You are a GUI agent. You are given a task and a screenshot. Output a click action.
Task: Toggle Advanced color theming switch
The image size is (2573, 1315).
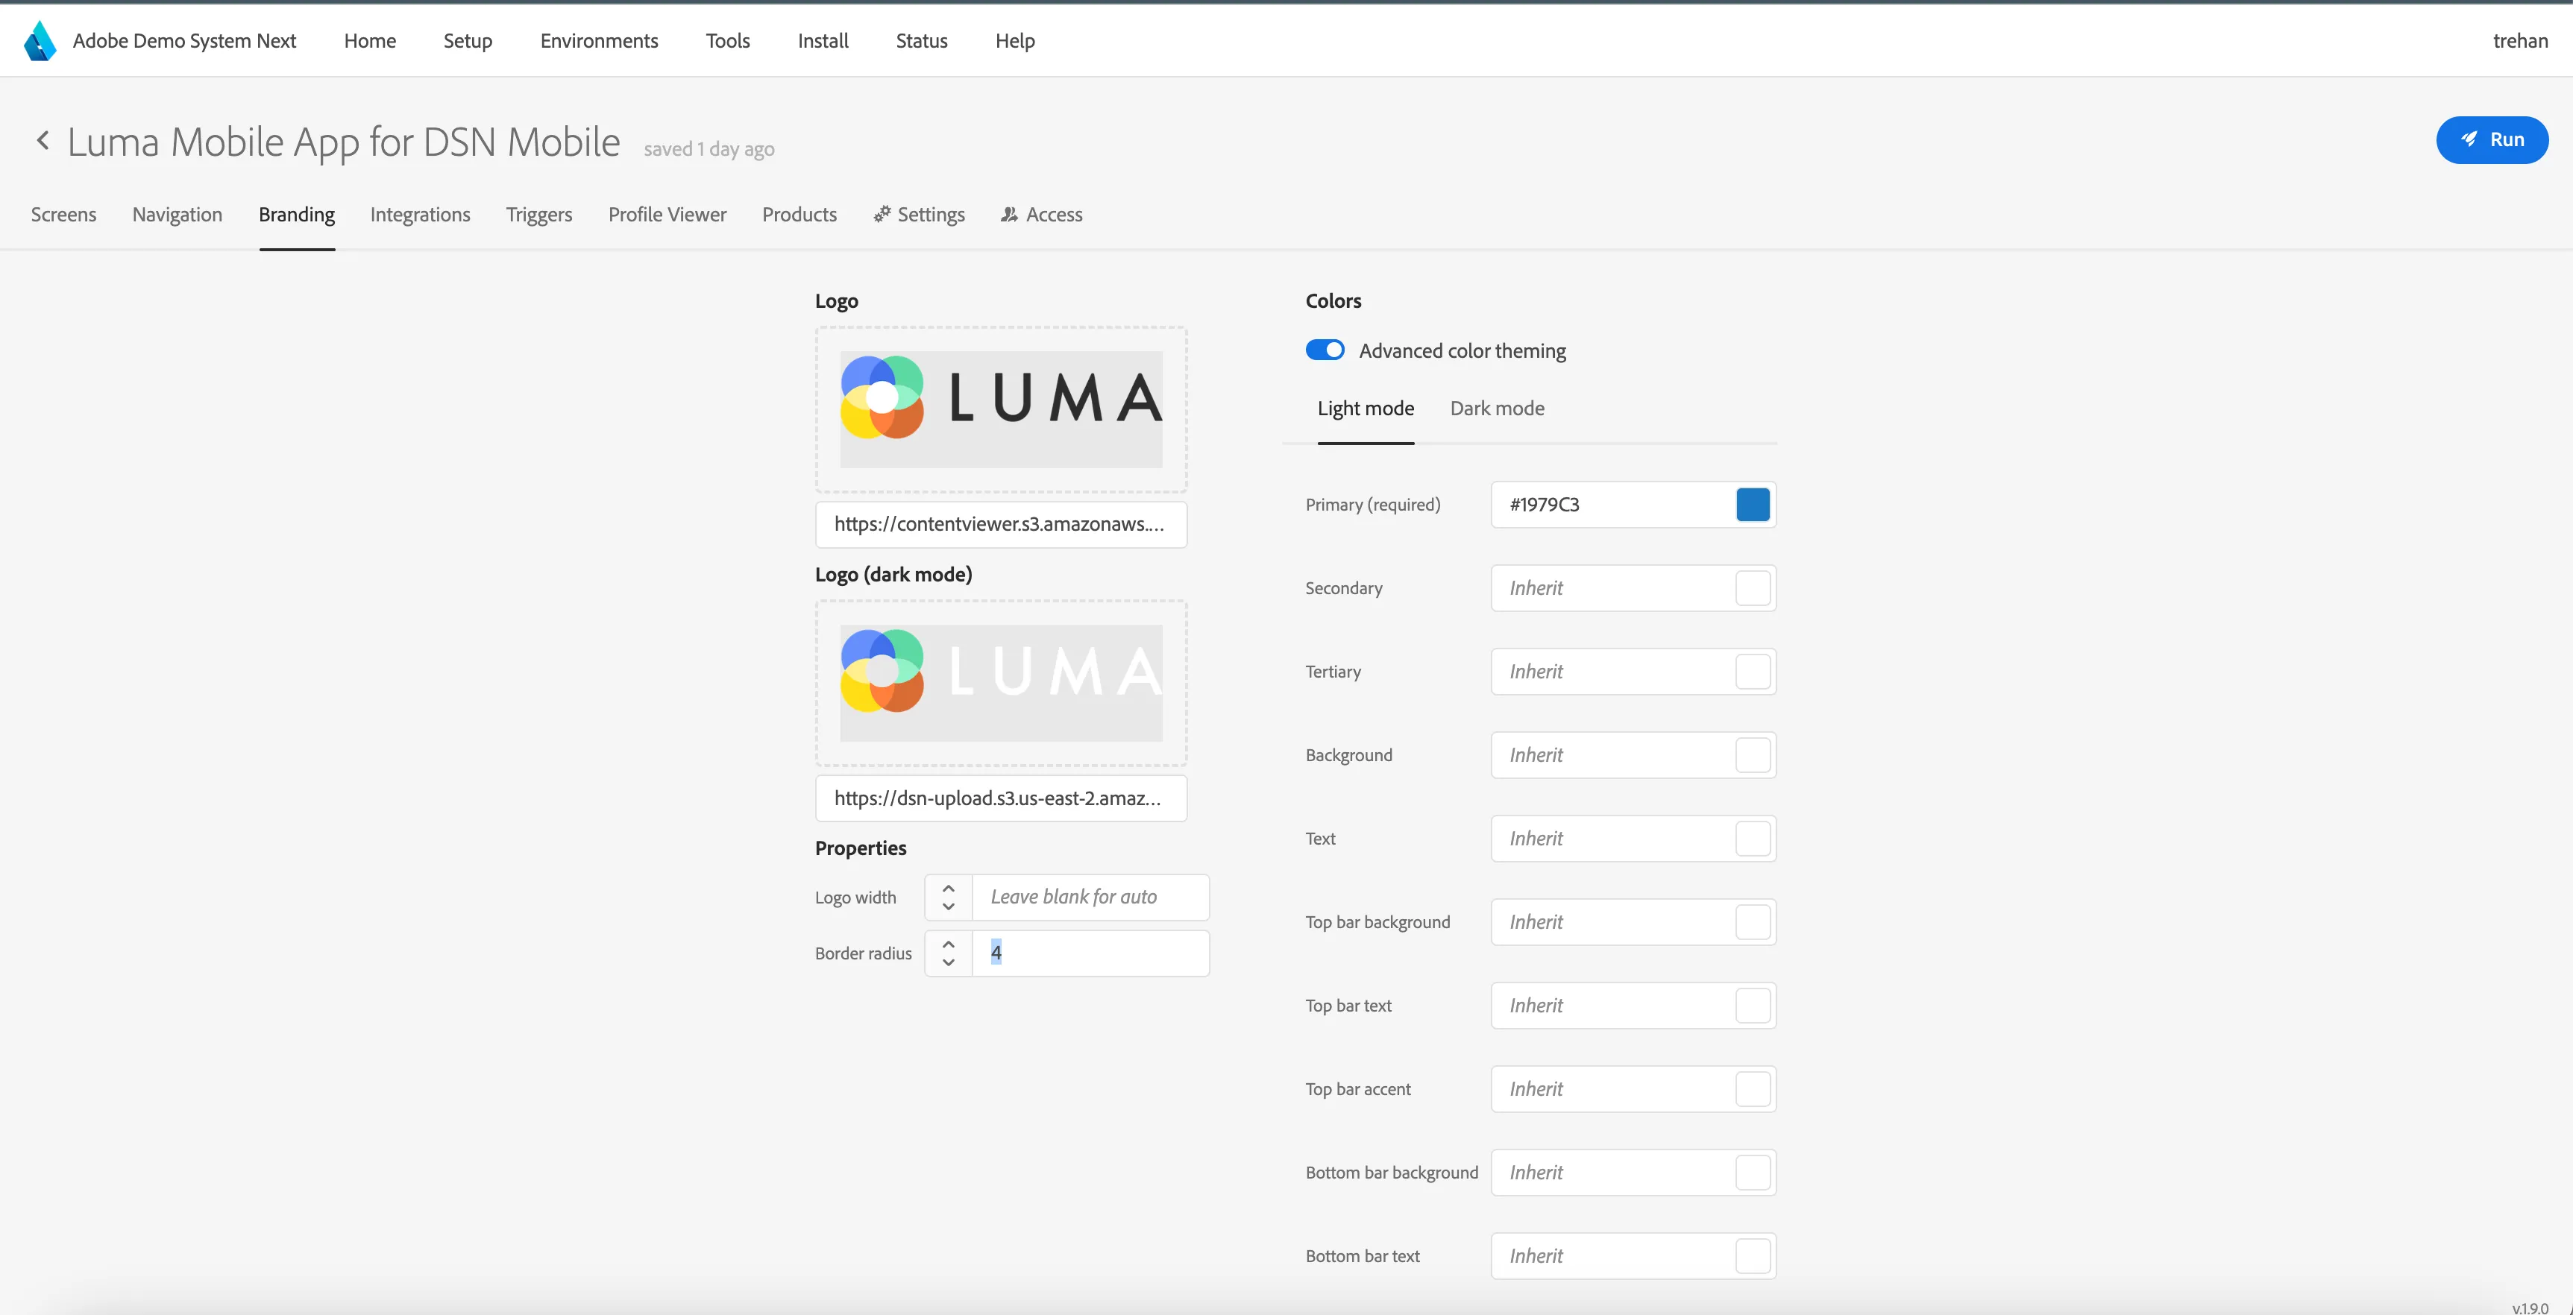click(x=1325, y=350)
